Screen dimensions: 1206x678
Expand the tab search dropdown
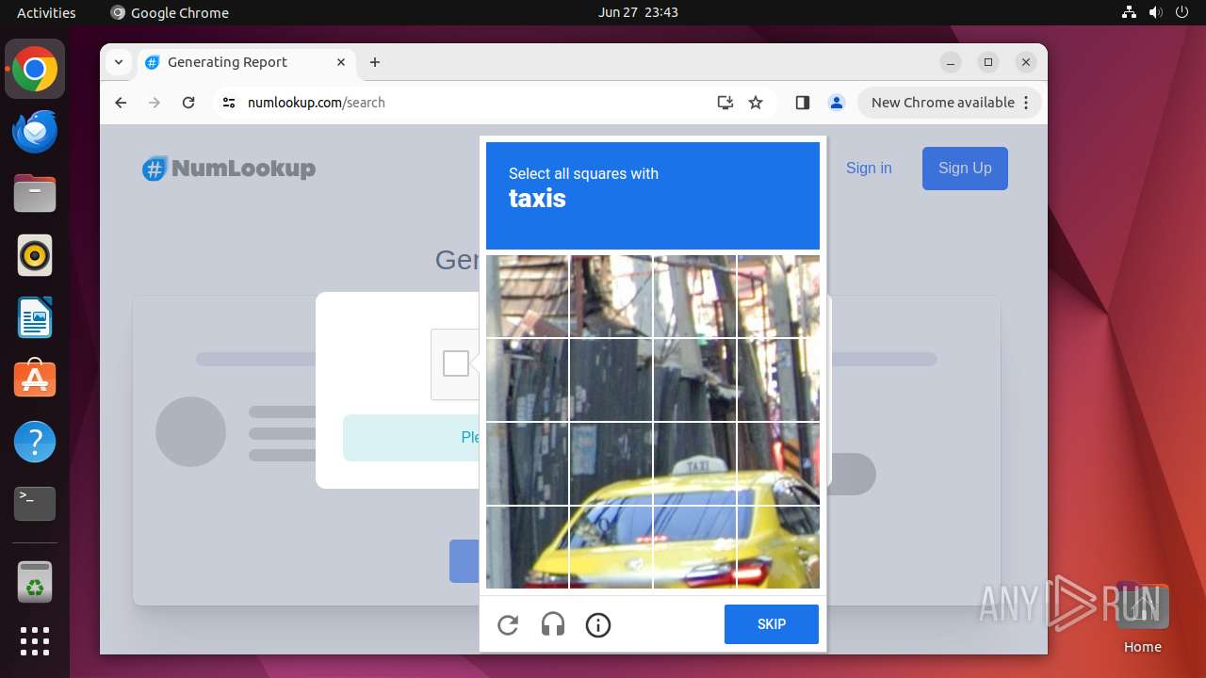coord(118,62)
